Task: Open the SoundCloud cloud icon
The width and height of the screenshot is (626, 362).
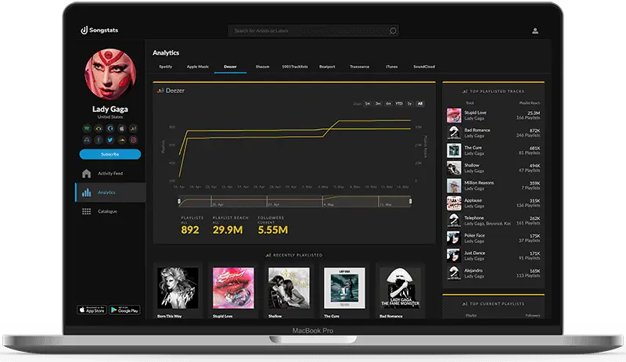Action: (122, 140)
